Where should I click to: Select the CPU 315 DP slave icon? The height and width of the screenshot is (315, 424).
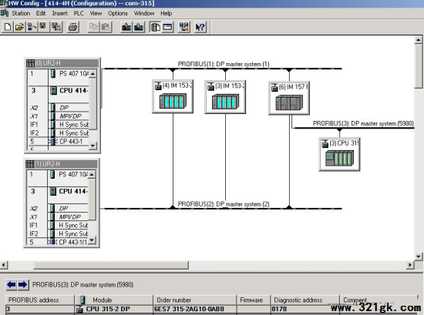[339, 154]
